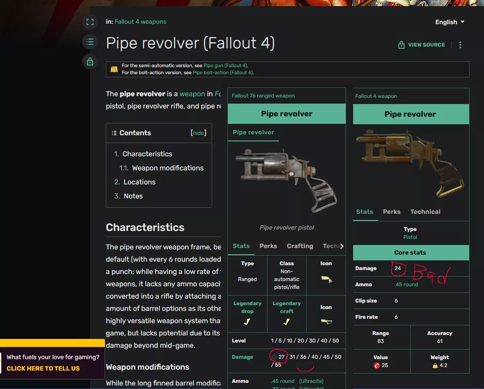
Task: Click the Legendary craft checkmark icon
Action: (286, 322)
